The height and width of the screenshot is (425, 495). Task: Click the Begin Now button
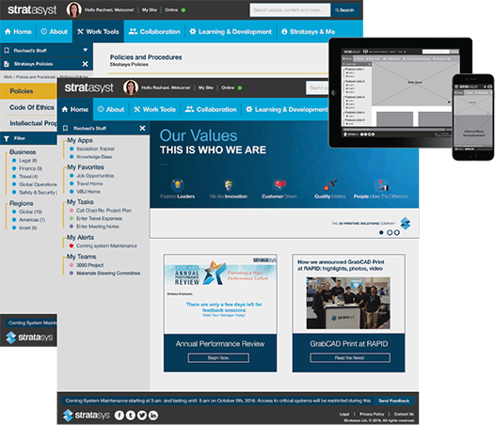coord(218,358)
